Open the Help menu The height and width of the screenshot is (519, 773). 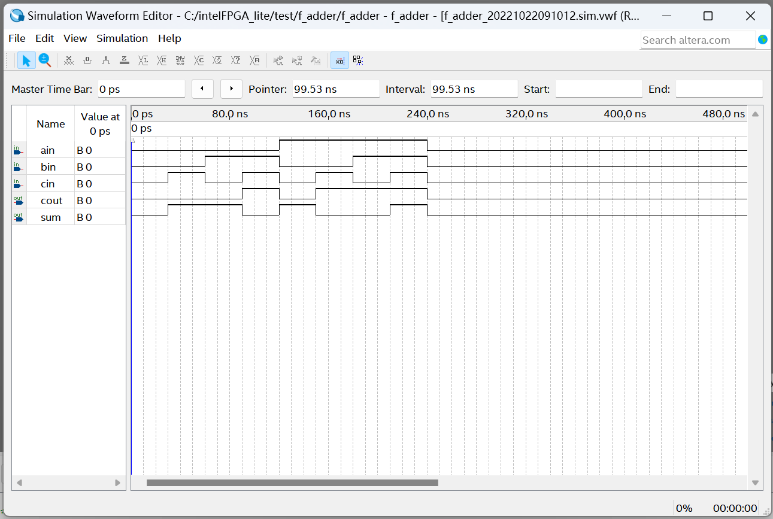(169, 38)
